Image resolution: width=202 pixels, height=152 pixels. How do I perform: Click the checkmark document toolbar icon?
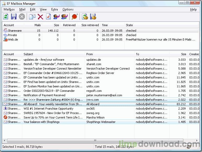(48, 17)
